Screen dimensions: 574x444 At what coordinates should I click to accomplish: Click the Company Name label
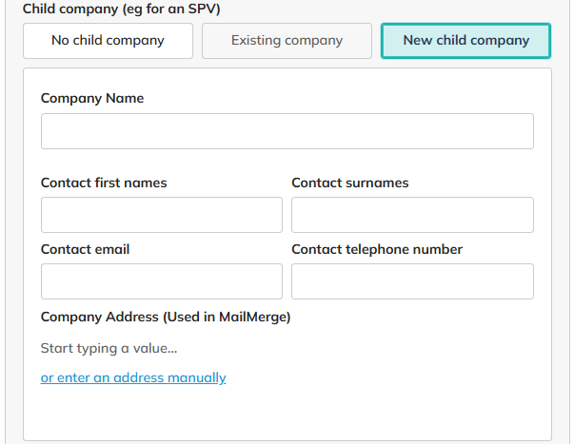point(92,98)
